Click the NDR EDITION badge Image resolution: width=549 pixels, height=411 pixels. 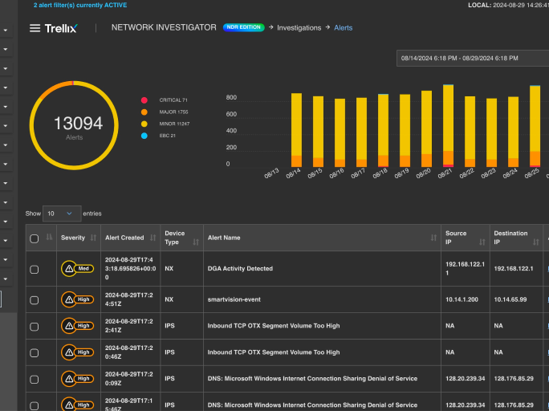[x=243, y=28]
